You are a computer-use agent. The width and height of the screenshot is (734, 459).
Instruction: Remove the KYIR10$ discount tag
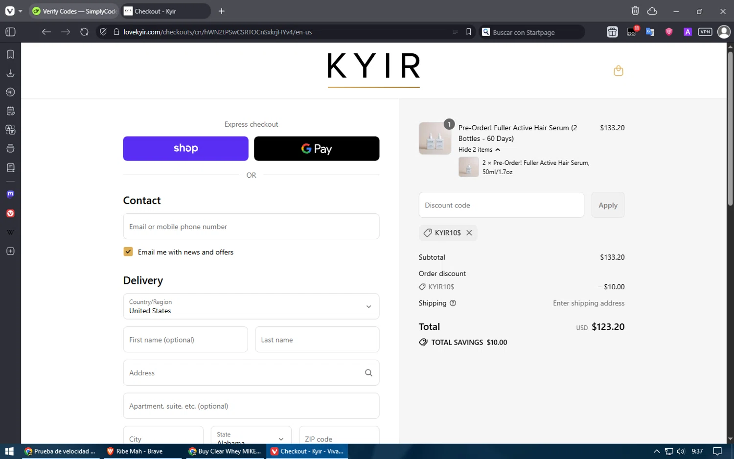469,233
